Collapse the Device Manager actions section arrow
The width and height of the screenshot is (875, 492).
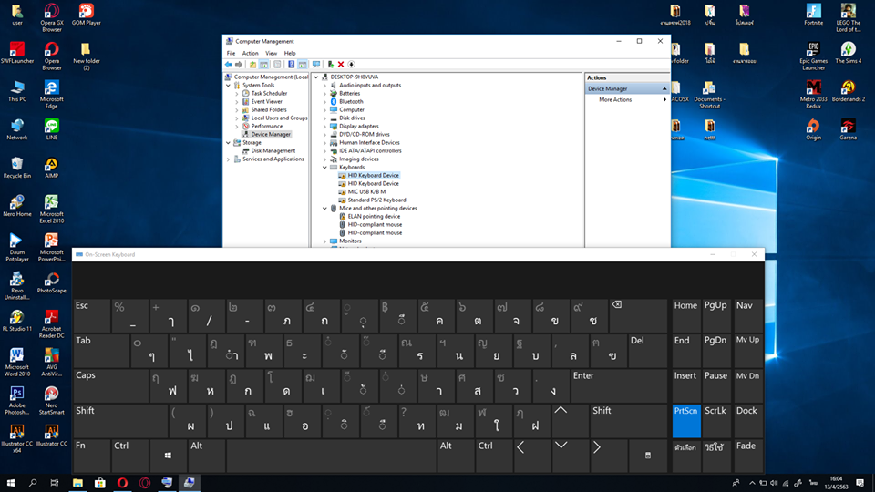664,88
